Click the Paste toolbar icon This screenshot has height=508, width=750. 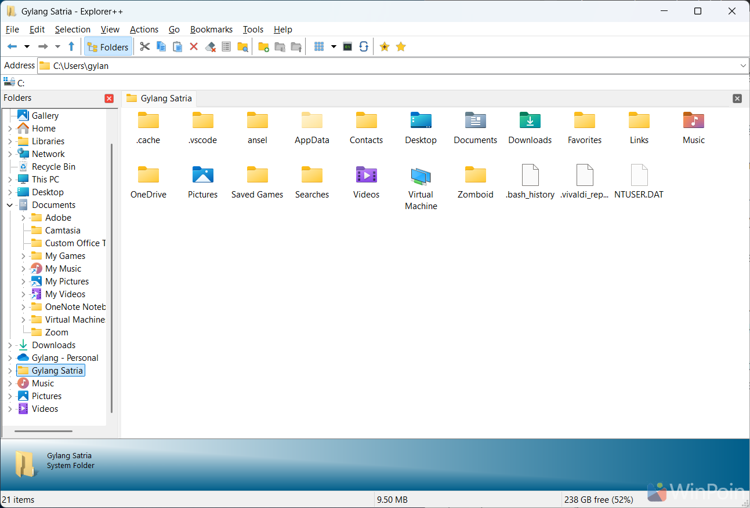(x=177, y=46)
